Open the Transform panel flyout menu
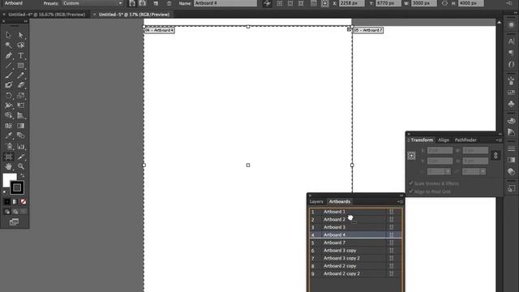519x292 pixels. (x=499, y=140)
